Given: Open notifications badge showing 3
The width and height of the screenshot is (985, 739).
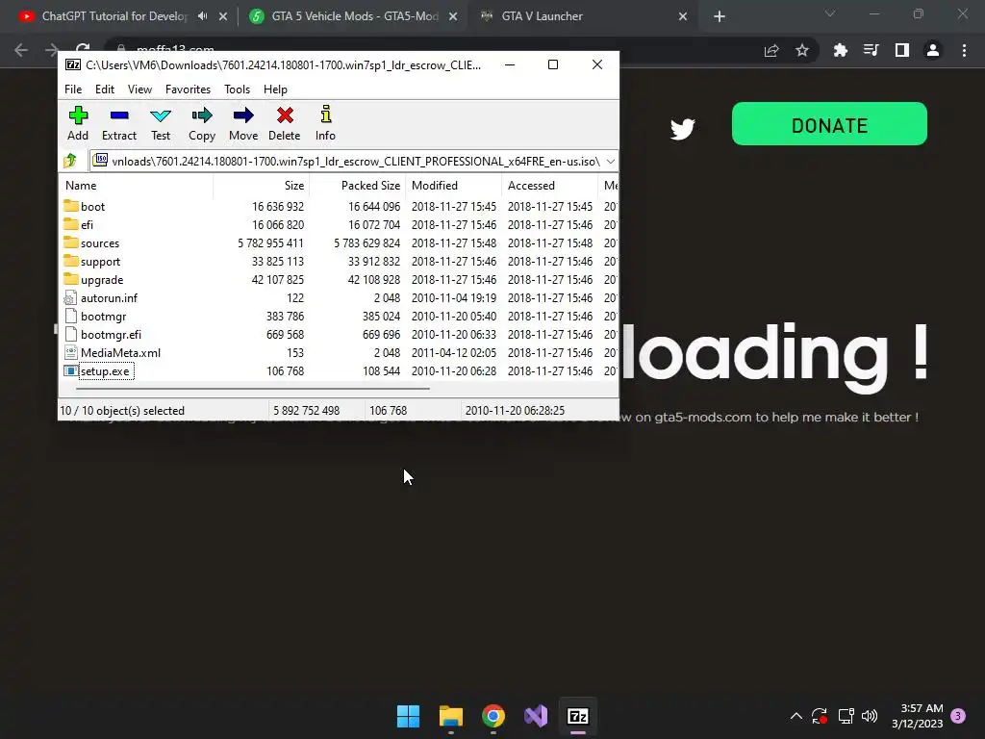Looking at the screenshot, I should (958, 716).
